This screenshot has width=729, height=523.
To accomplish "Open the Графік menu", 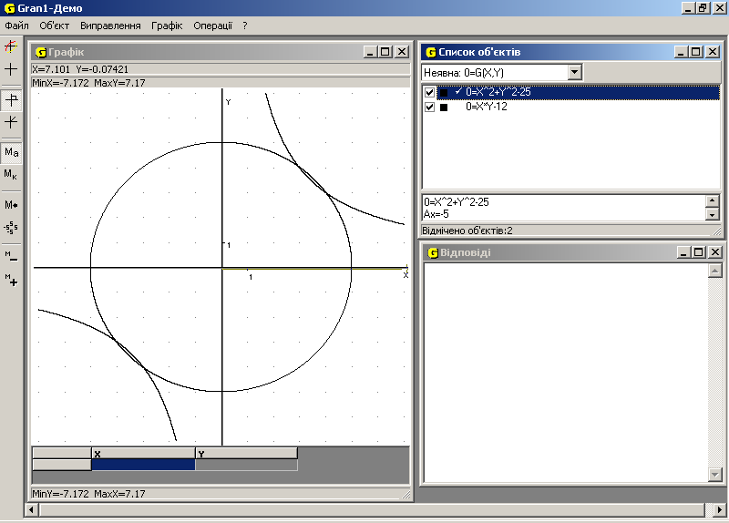I will (x=167, y=26).
